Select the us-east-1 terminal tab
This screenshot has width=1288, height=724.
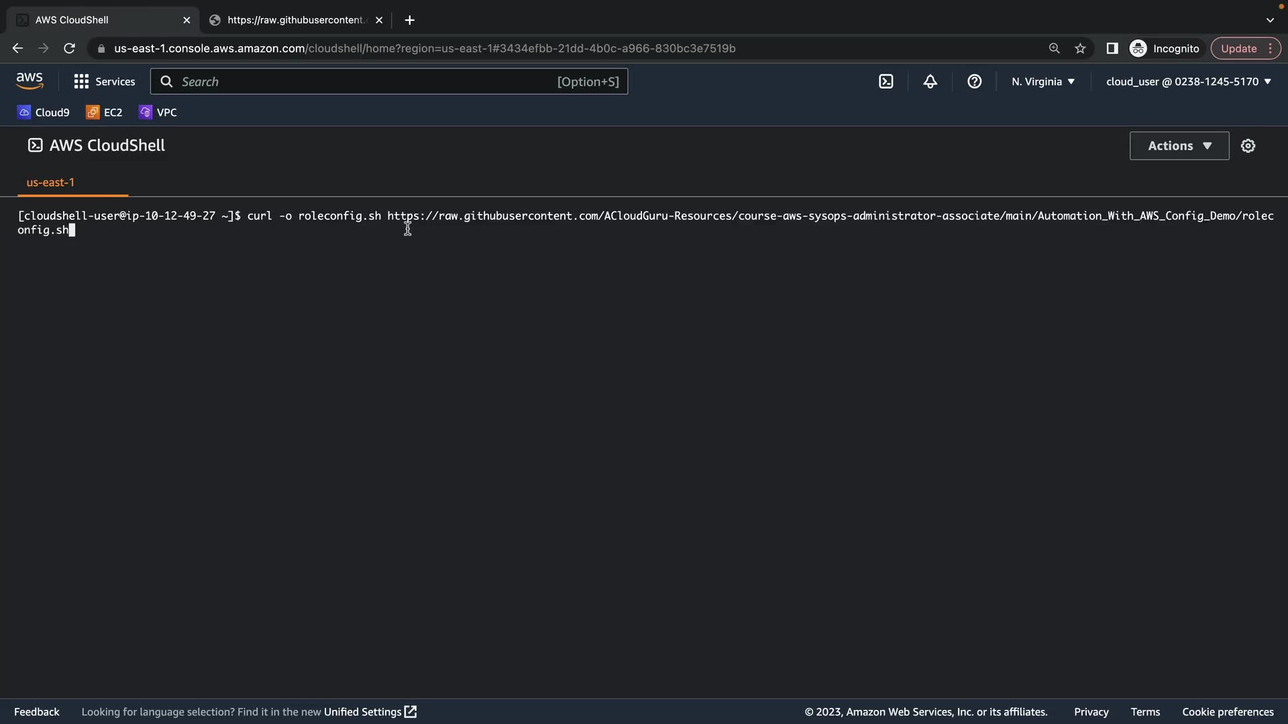pos(50,182)
